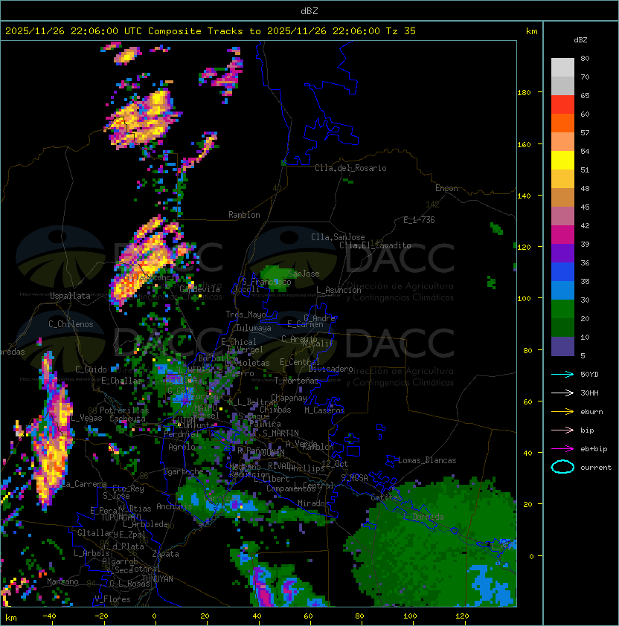Image resolution: width=619 pixels, height=626 pixels.
Task: Click the Tulumaya place label
Action: pos(254,328)
